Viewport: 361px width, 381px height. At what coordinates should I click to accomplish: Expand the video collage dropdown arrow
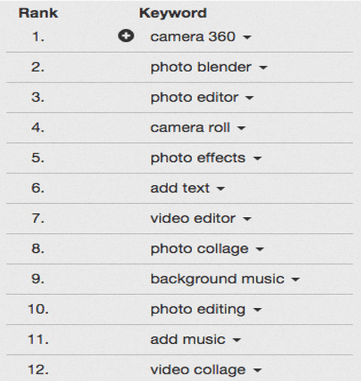[257, 371]
